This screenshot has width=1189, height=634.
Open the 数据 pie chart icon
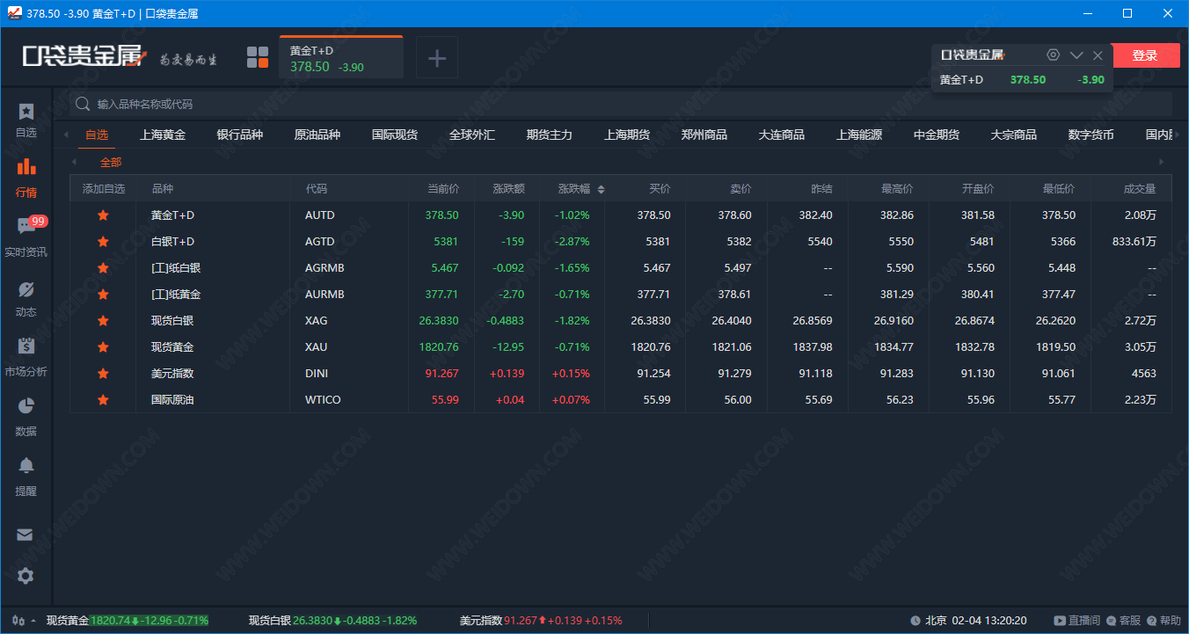click(26, 405)
